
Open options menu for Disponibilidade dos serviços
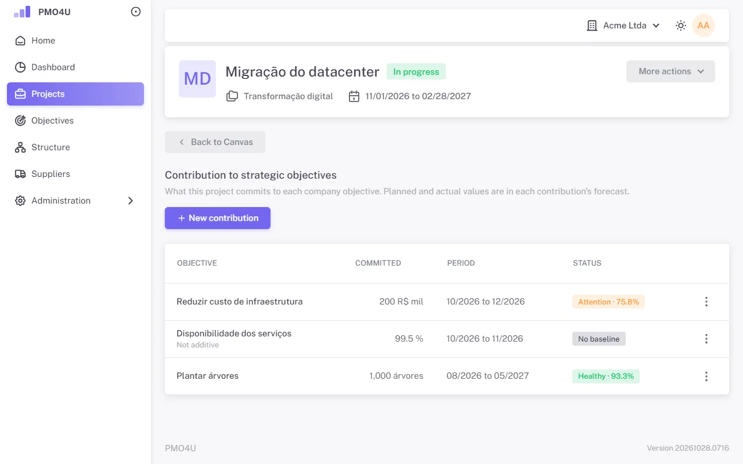tap(706, 339)
